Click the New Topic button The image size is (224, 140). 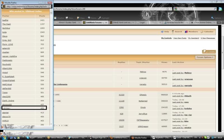tap(209, 52)
